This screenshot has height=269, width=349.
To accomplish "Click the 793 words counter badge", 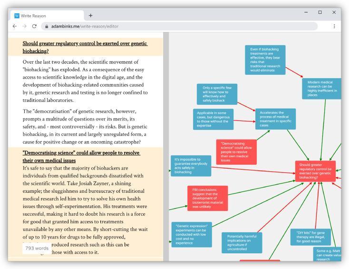I will [36, 248].
